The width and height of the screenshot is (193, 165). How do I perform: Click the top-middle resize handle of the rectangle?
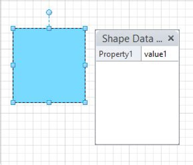click(49, 28)
